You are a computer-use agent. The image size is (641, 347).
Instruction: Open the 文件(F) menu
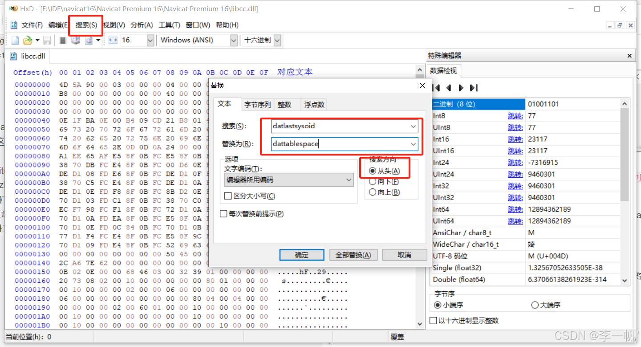pyautogui.click(x=32, y=25)
